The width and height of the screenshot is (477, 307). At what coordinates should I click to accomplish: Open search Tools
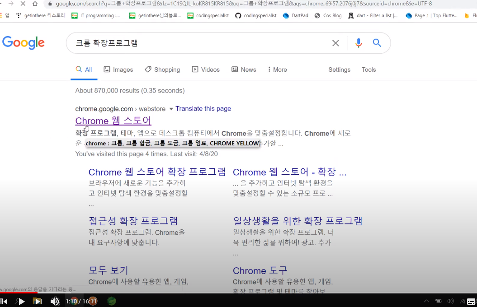[368, 70]
